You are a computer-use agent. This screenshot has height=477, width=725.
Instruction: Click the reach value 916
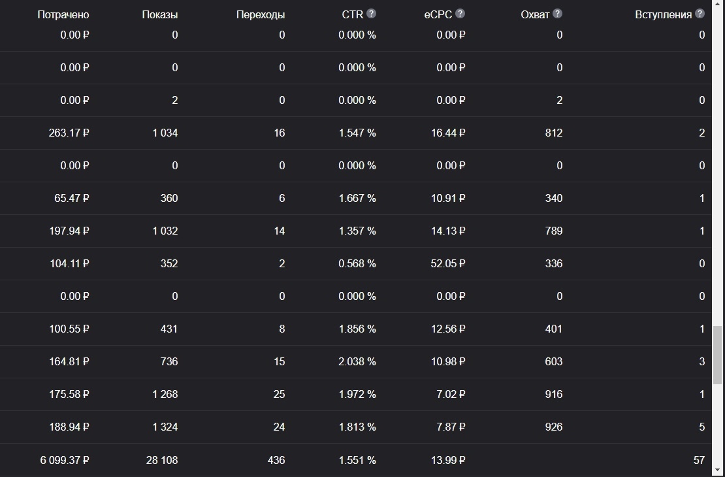(554, 394)
